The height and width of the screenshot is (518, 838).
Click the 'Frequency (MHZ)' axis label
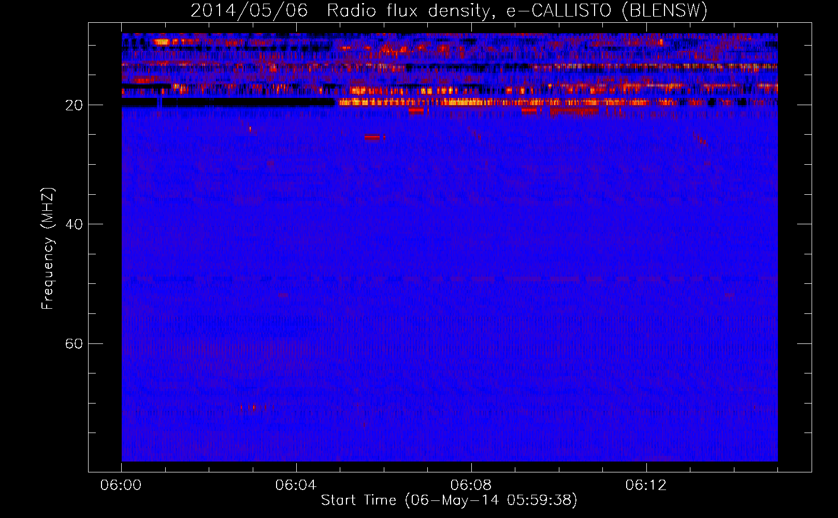(x=48, y=249)
